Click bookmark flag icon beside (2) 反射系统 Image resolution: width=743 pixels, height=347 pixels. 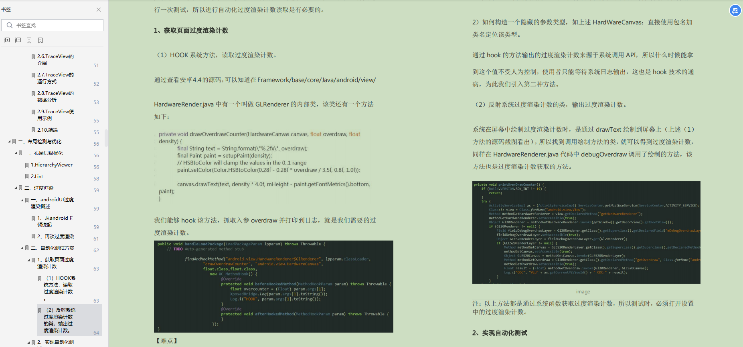[x=39, y=310]
